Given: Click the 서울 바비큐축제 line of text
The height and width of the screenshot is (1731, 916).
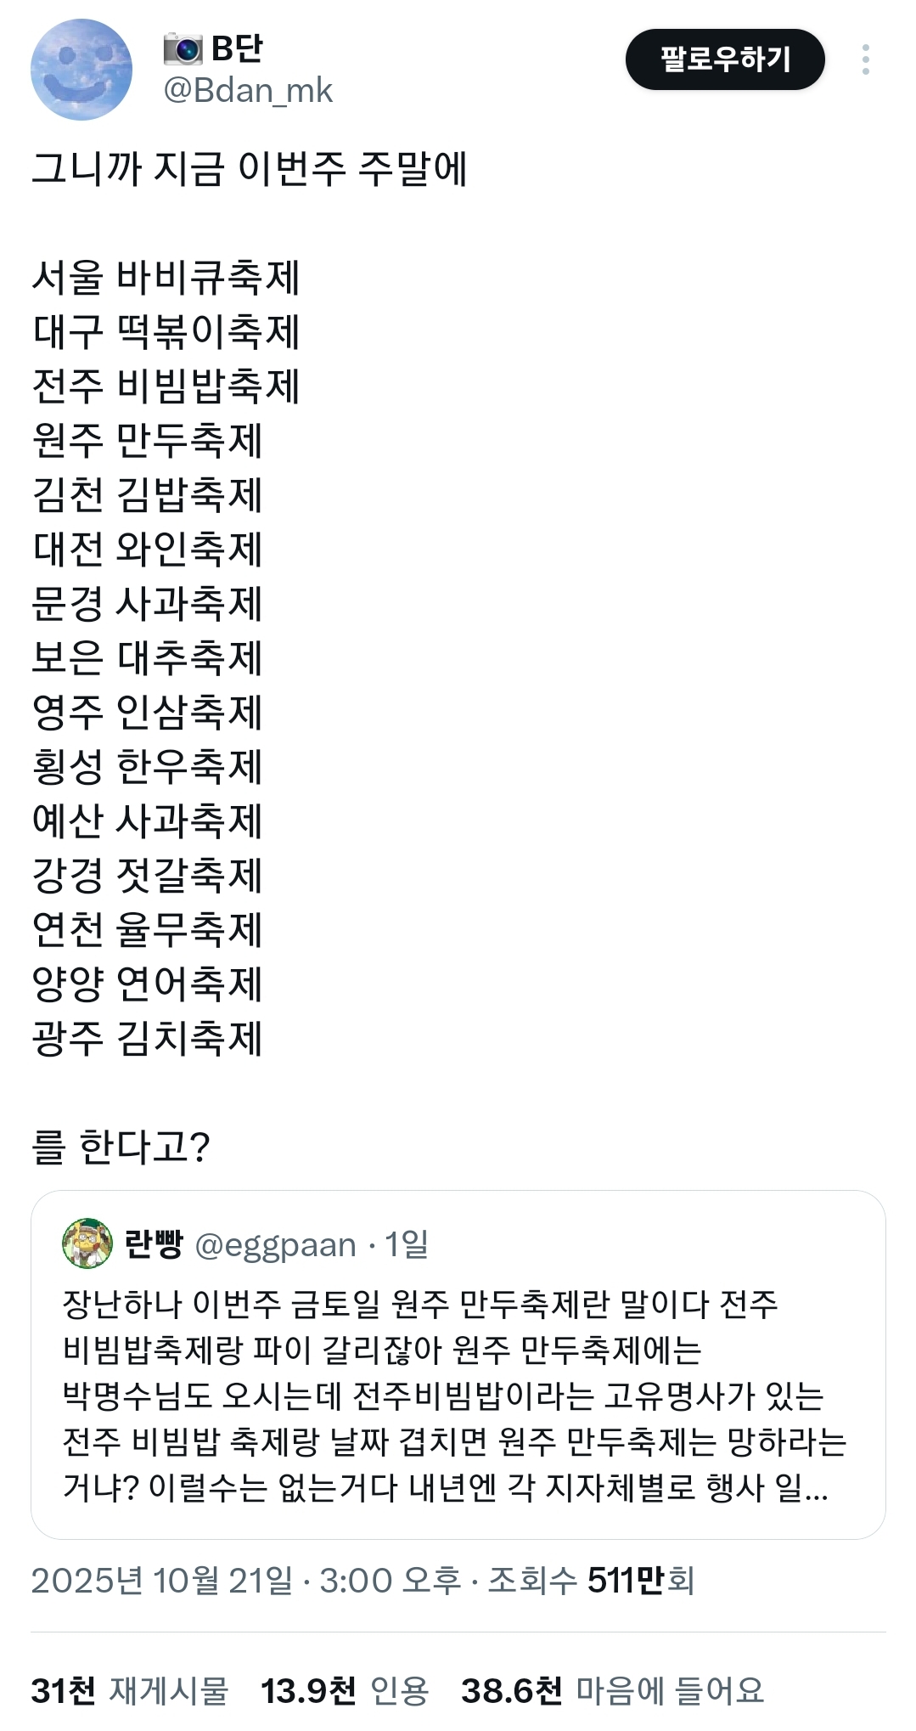Looking at the screenshot, I should tap(166, 278).
